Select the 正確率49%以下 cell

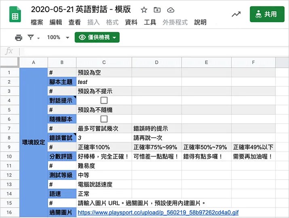coord(253,147)
